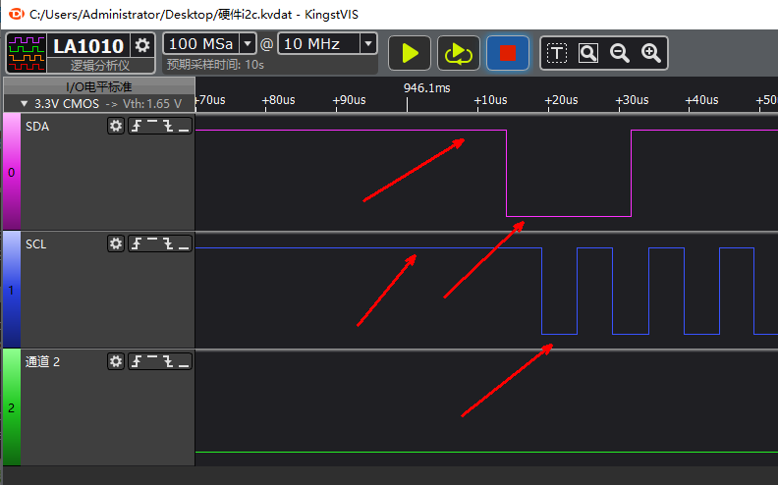Open the 10 MHz sample rate dropdown

pyautogui.click(x=367, y=43)
